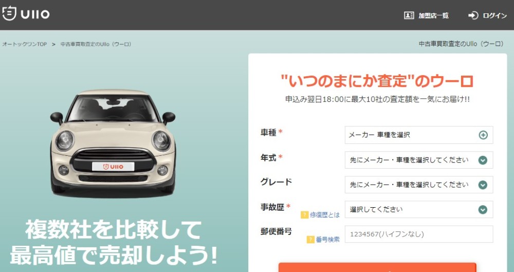Click the 事故歴 dropdown arrow icon
Screen dimensions: 514x272
click(483, 210)
